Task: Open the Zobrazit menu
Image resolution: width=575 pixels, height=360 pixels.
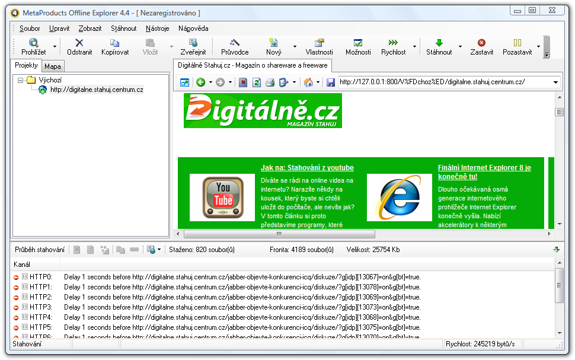Action: 90,28
